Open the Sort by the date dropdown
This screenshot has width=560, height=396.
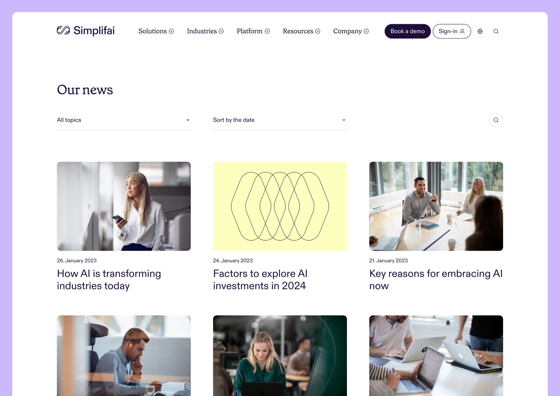pos(280,120)
